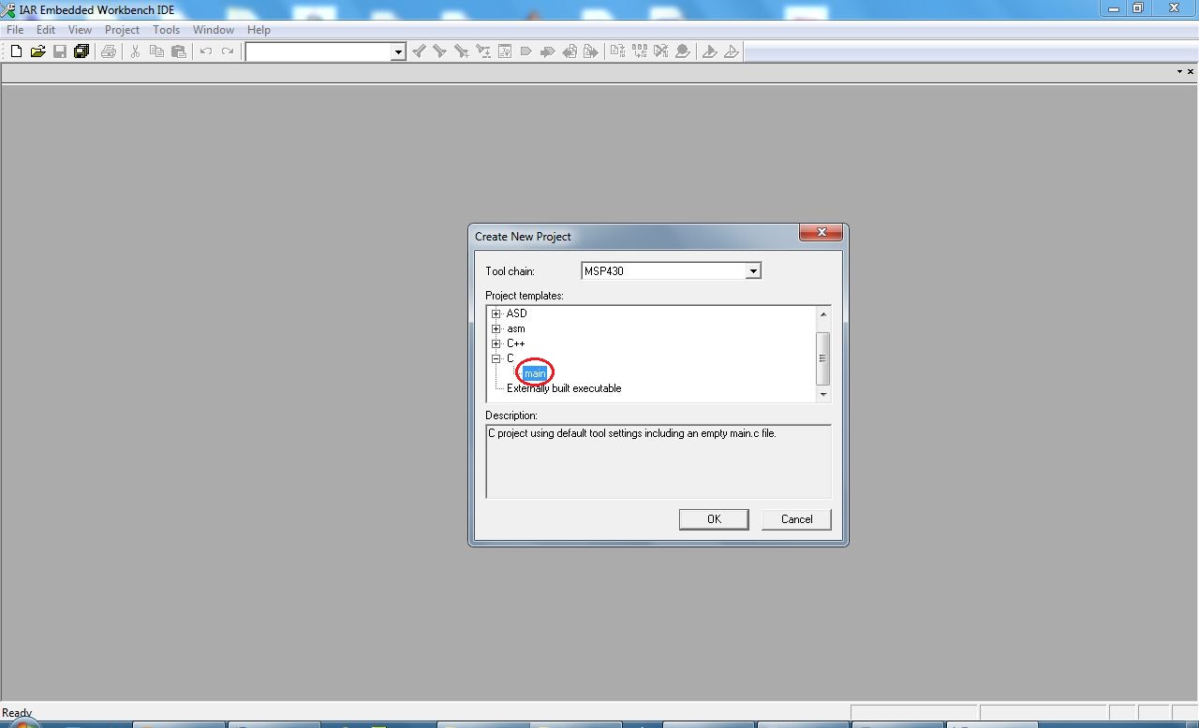Click the Debug without Downloading icon
1199x728 pixels.
tap(731, 51)
